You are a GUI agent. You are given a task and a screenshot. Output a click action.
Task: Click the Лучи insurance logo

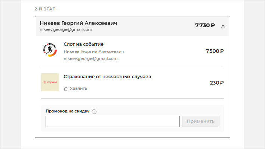50,82
